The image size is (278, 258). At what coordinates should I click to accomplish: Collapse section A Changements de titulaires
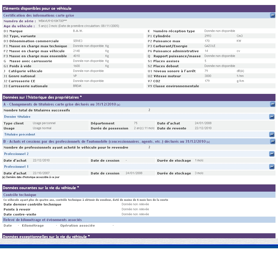272,104
